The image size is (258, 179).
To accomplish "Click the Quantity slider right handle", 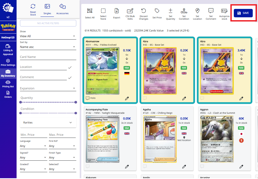I will click(x=76, y=102).
